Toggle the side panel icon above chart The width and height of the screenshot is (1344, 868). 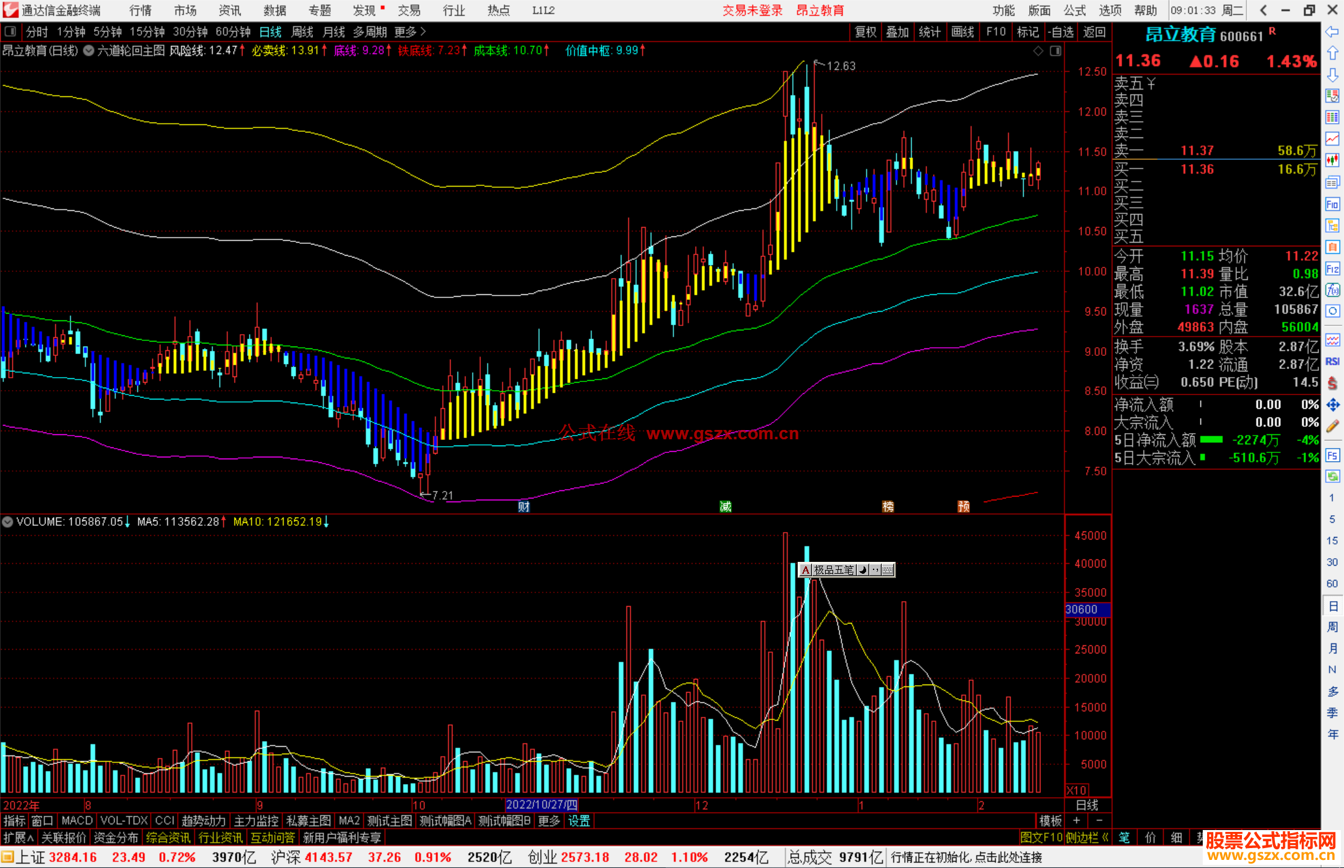[x=1056, y=51]
